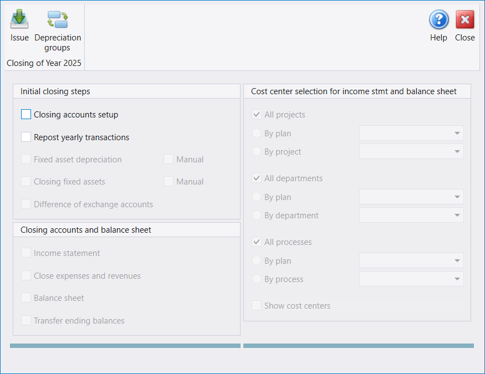
Task: Select By process radio button
Action: pyautogui.click(x=257, y=279)
